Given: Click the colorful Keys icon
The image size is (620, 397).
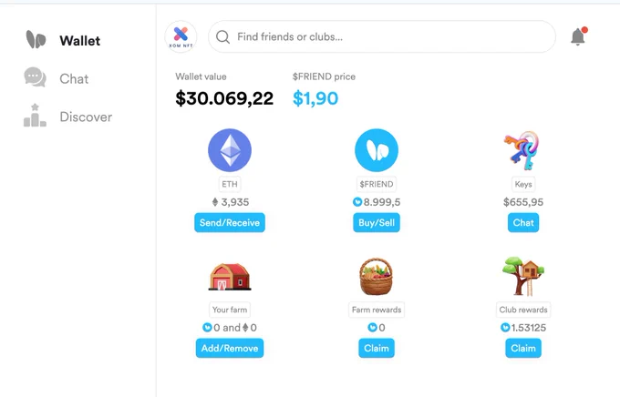Looking at the screenshot, I should [522, 150].
